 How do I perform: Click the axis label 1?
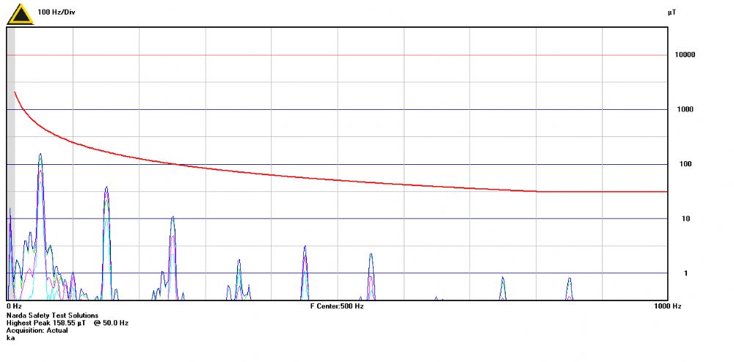pyautogui.click(x=686, y=273)
